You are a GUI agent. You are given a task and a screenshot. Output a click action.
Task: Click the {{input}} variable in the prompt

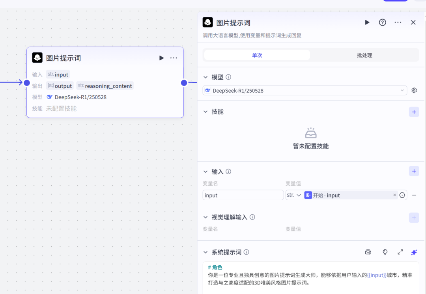pos(377,275)
